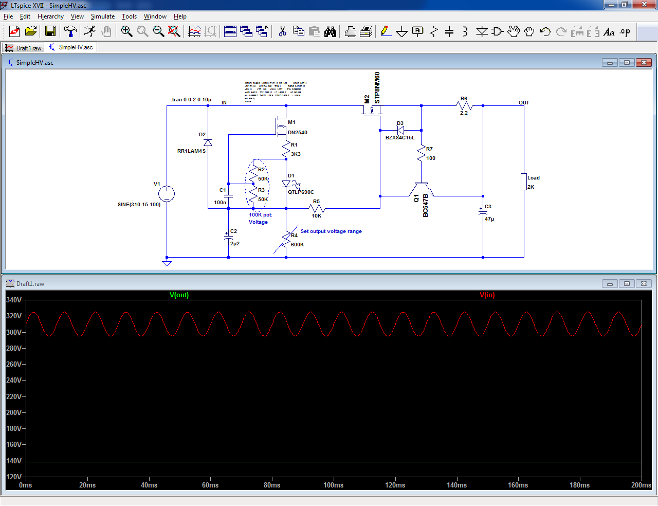The height and width of the screenshot is (506, 658).
Task: Click the BC547B transistor label
Action: pos(426,205)
